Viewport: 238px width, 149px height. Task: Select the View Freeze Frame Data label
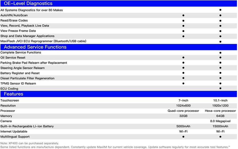pos(18,31)
